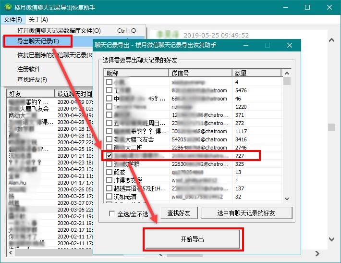
Task: Check the 沉如老酒 row checkbox
Action: pos(109,196)
